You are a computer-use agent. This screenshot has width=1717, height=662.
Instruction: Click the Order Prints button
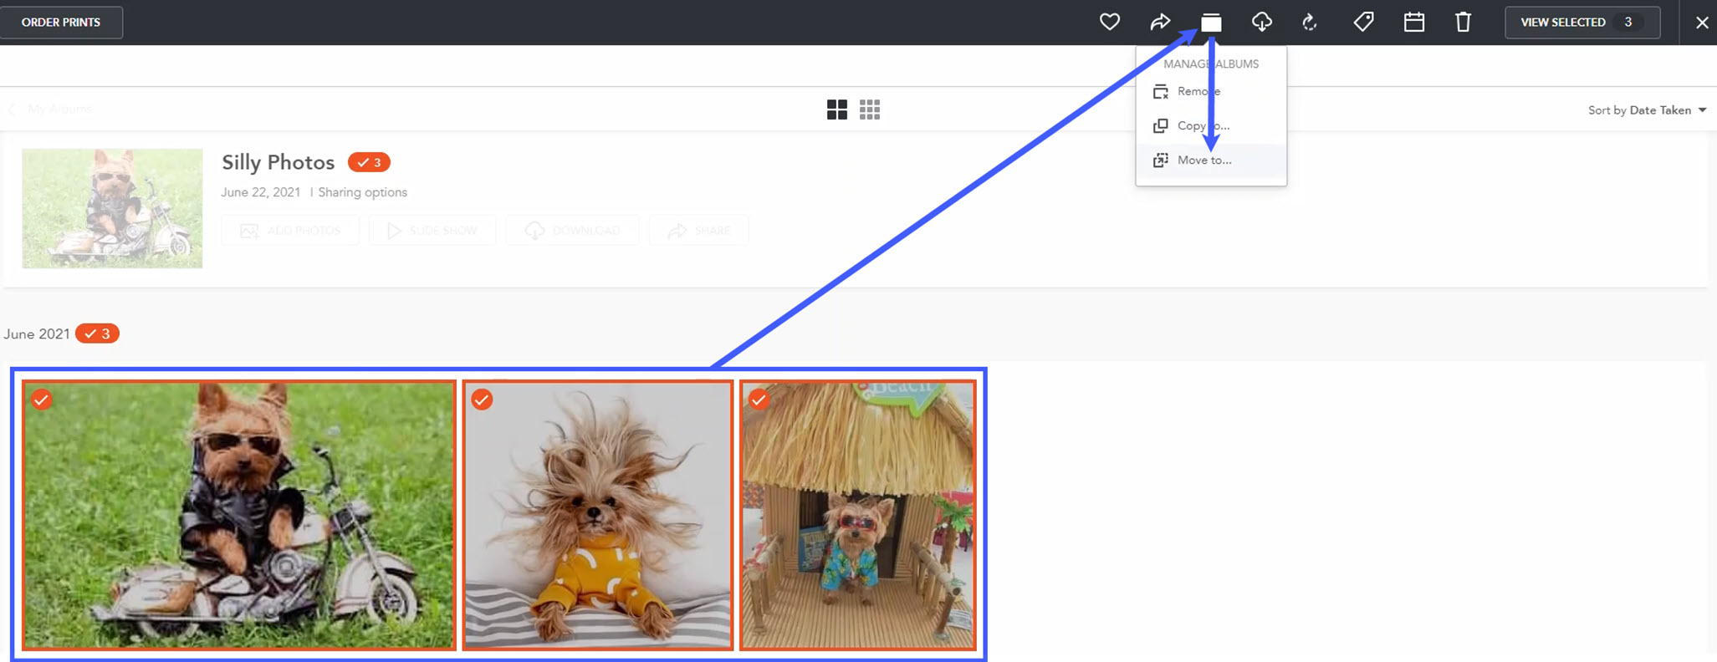(61, 23)
